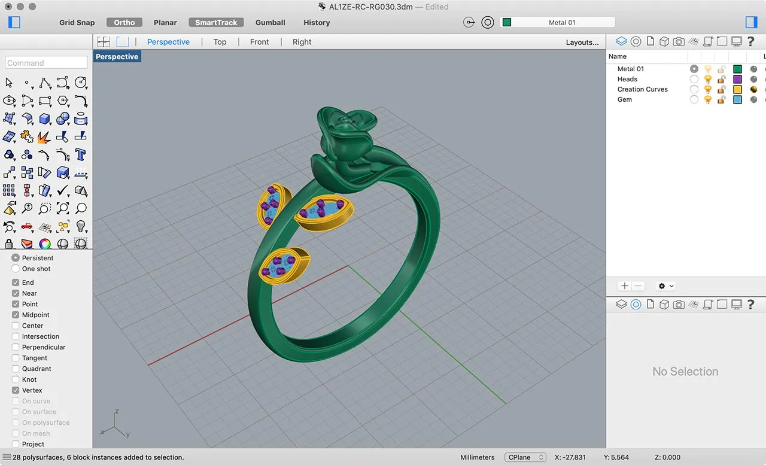Screen dimensions: 766x465
Task: Open the help question mark panel
Action: pyautogui.click(x=751, y=41)
